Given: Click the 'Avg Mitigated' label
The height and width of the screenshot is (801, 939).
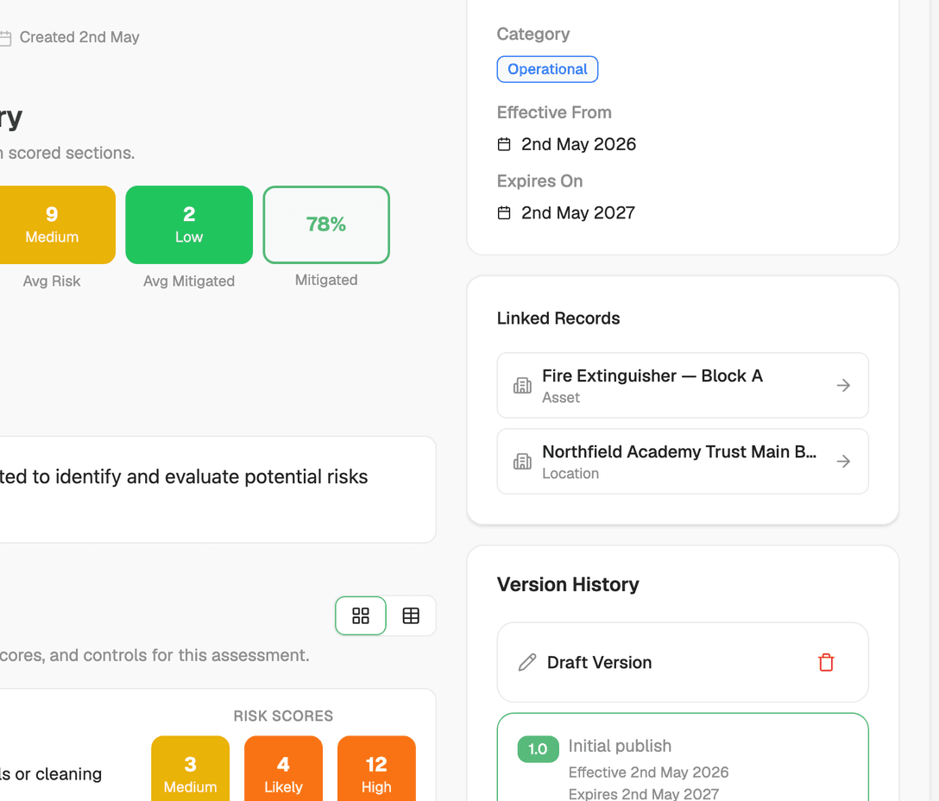Looking at the screenshot, I should 189,281.
